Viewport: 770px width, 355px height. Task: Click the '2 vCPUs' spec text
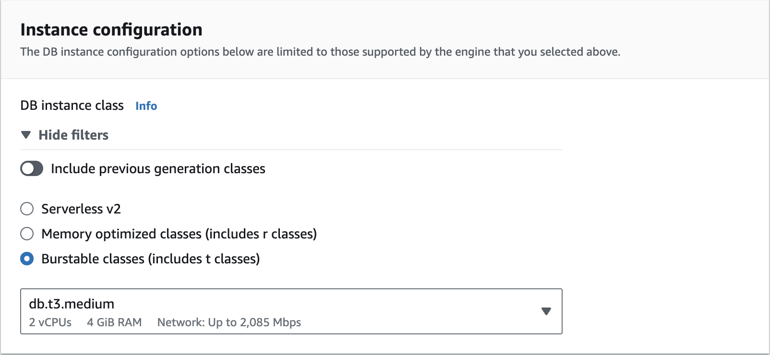tap(50, 322)
